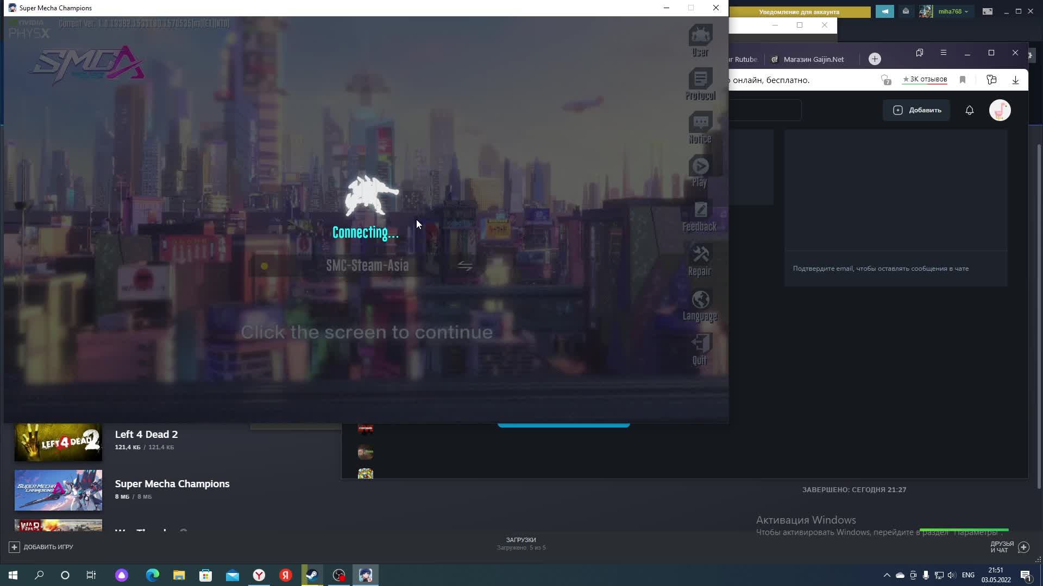Select the Left 4 Dead 2 thumbnail

point(58,442)
